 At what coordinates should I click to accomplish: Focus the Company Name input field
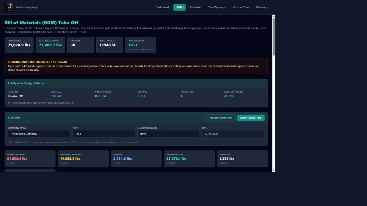[x=39, y=134]
